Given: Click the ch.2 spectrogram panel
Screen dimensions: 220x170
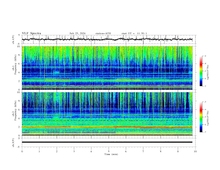Looking at the screenshot, I should pos(107,114).
